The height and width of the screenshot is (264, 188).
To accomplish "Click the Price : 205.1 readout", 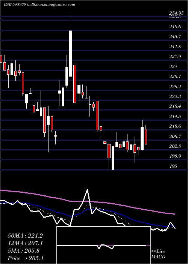I will (26, 258).
